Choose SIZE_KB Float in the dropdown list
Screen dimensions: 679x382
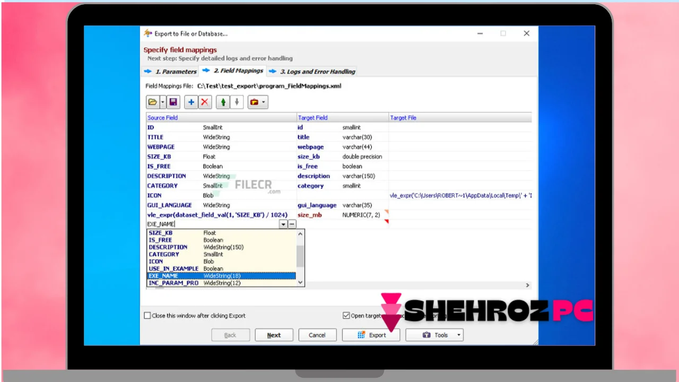(221, 233)
